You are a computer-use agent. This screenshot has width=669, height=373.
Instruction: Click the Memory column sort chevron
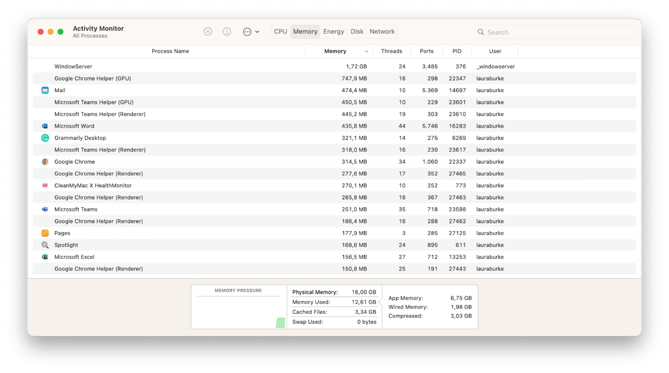[366, 51]
